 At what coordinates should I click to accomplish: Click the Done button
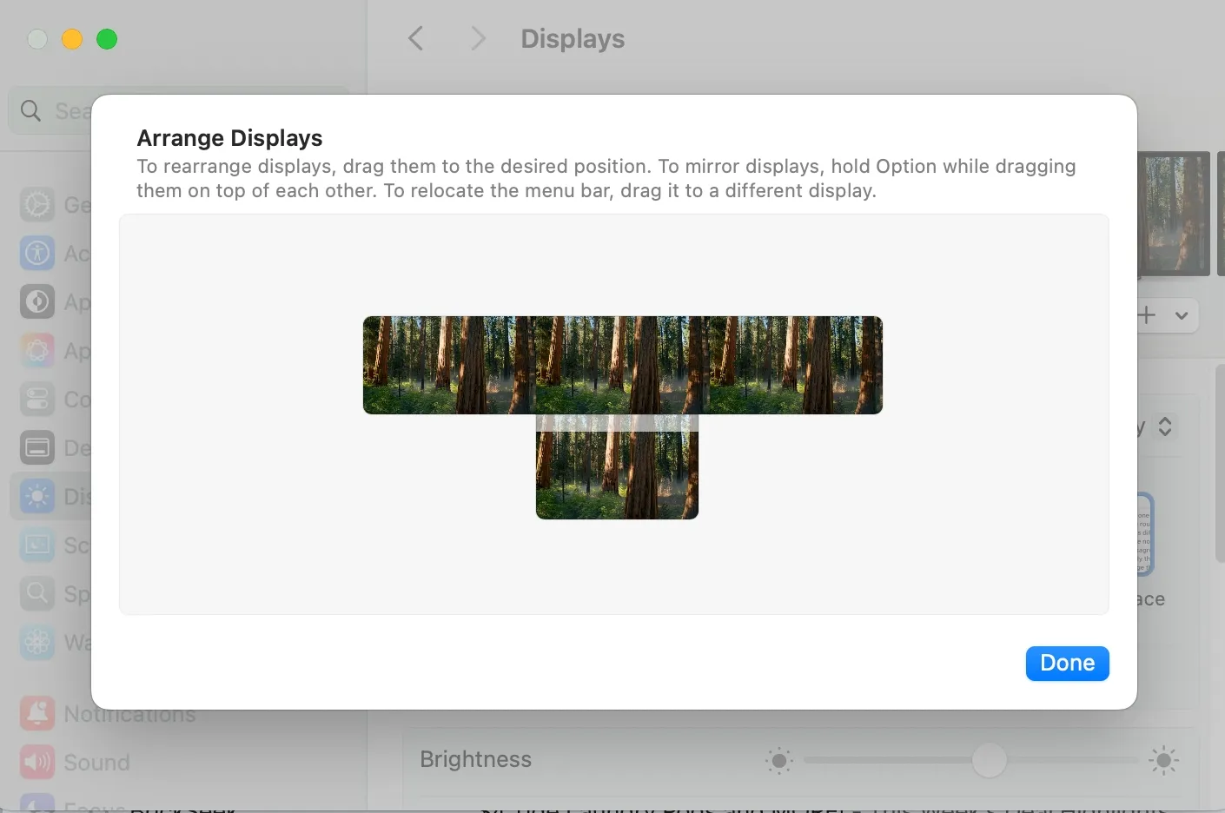[1067, 664]
